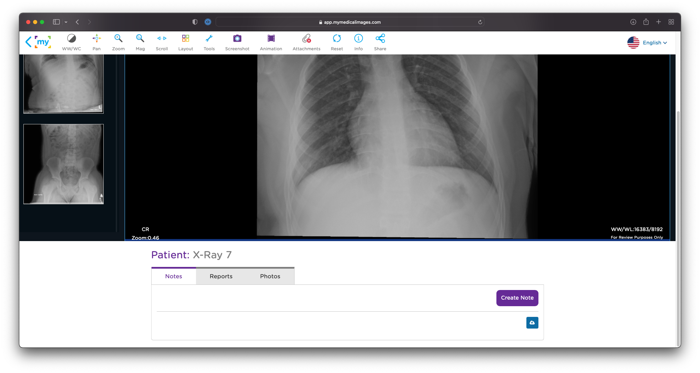Viewport: 700px width, 373px height.
Task: Click the Create Note button
Action: point(517,298)
